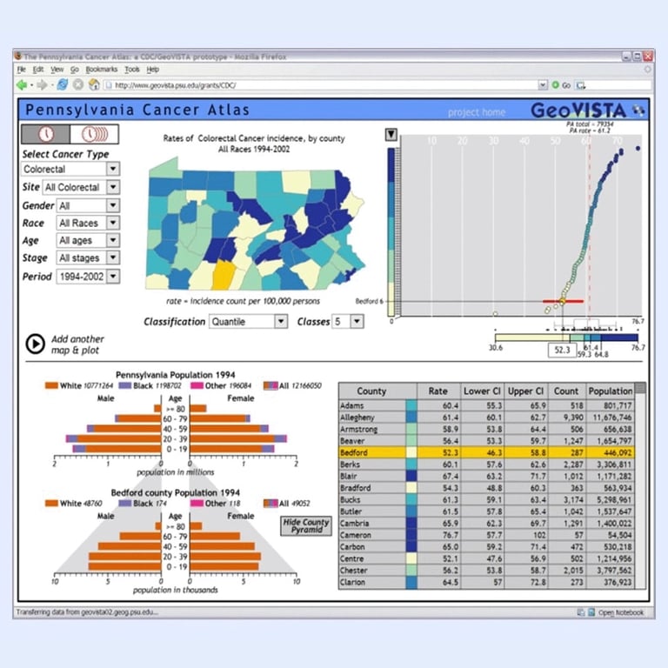The image size is (668, 668).
Task: Click the pale yellow legend bar segment
Action: [x=532, y=337]
